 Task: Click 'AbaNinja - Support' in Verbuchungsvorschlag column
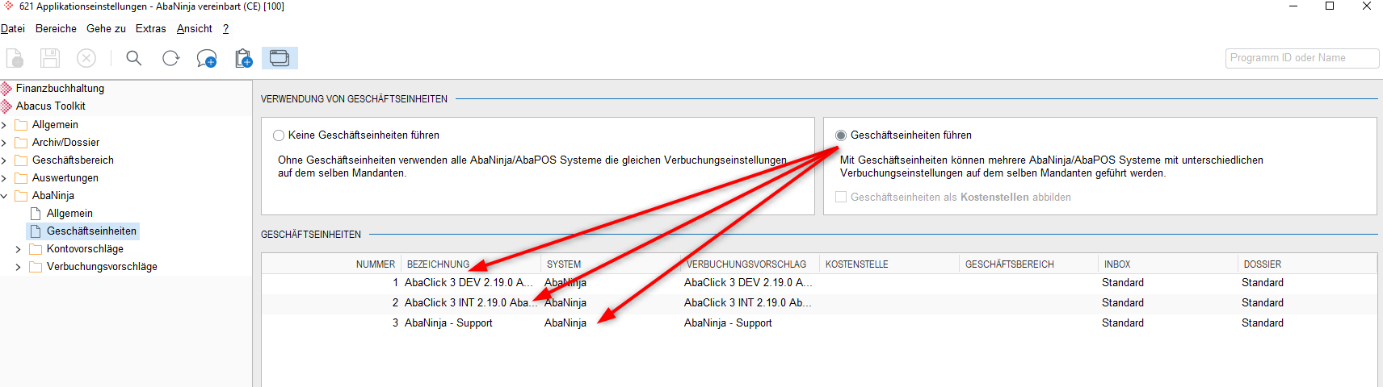[728, 323]
